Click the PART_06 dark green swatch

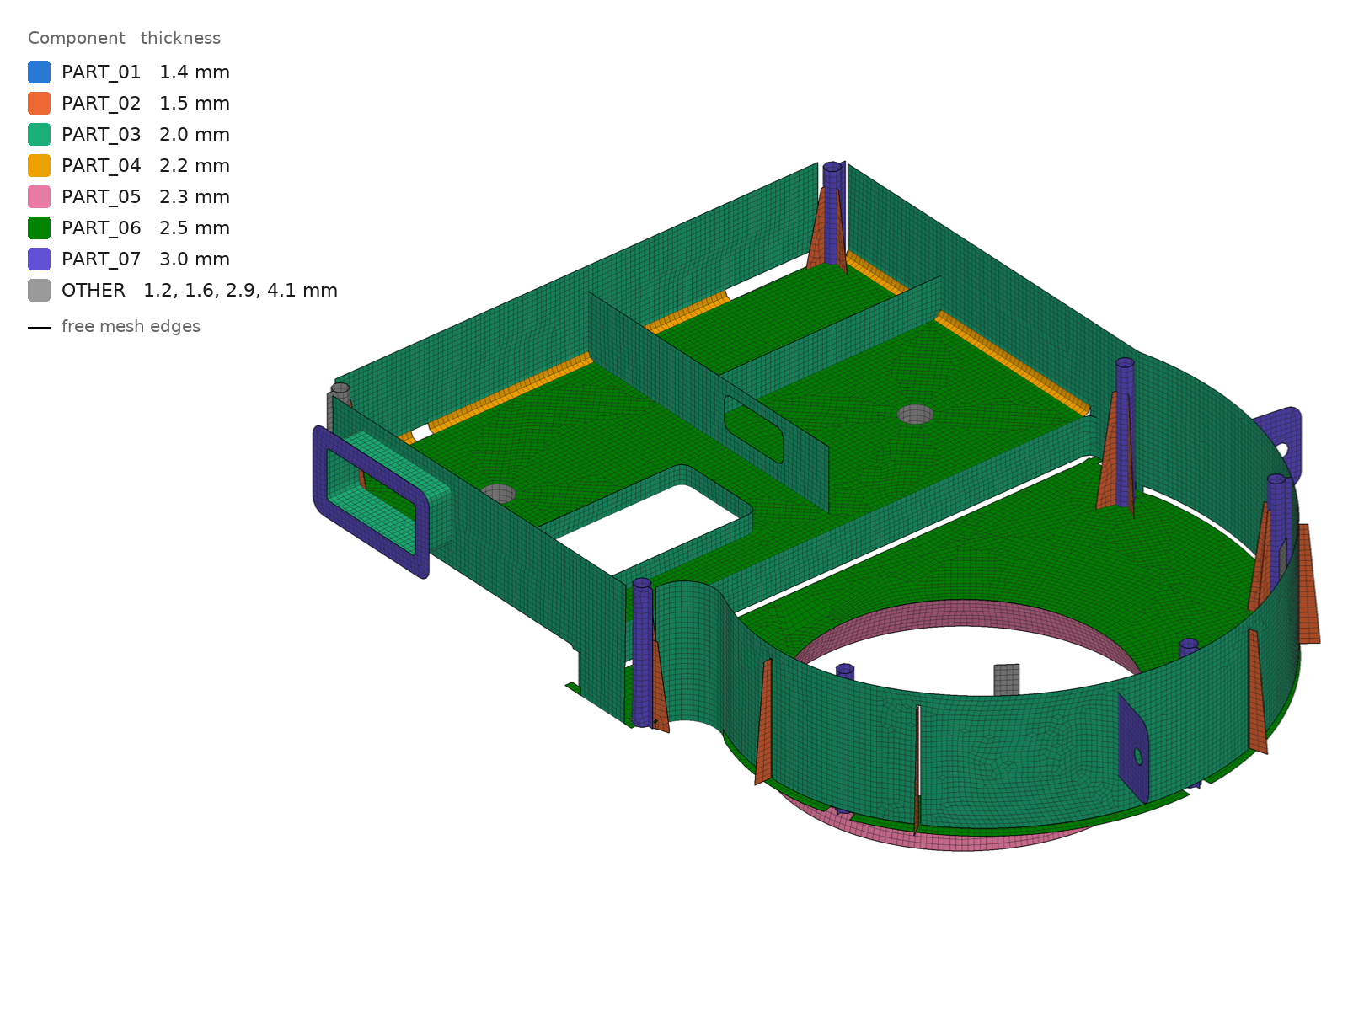39,228
